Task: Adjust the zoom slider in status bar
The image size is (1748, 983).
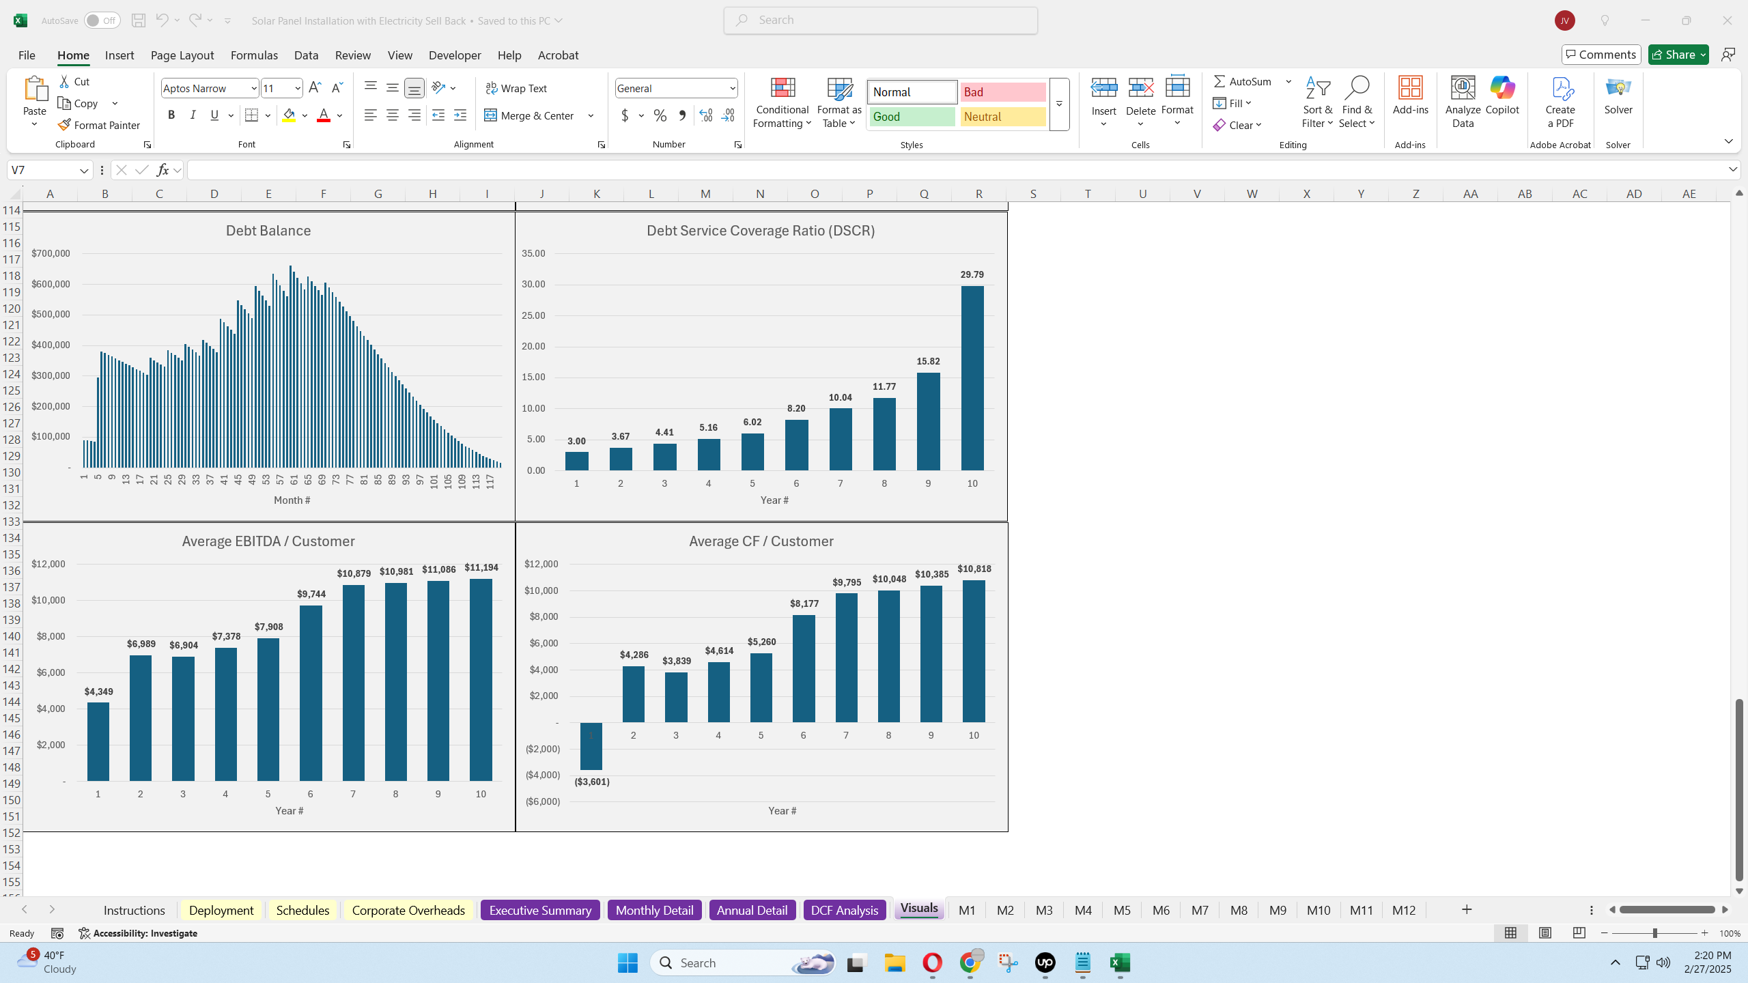Action: click(1654, 933)
